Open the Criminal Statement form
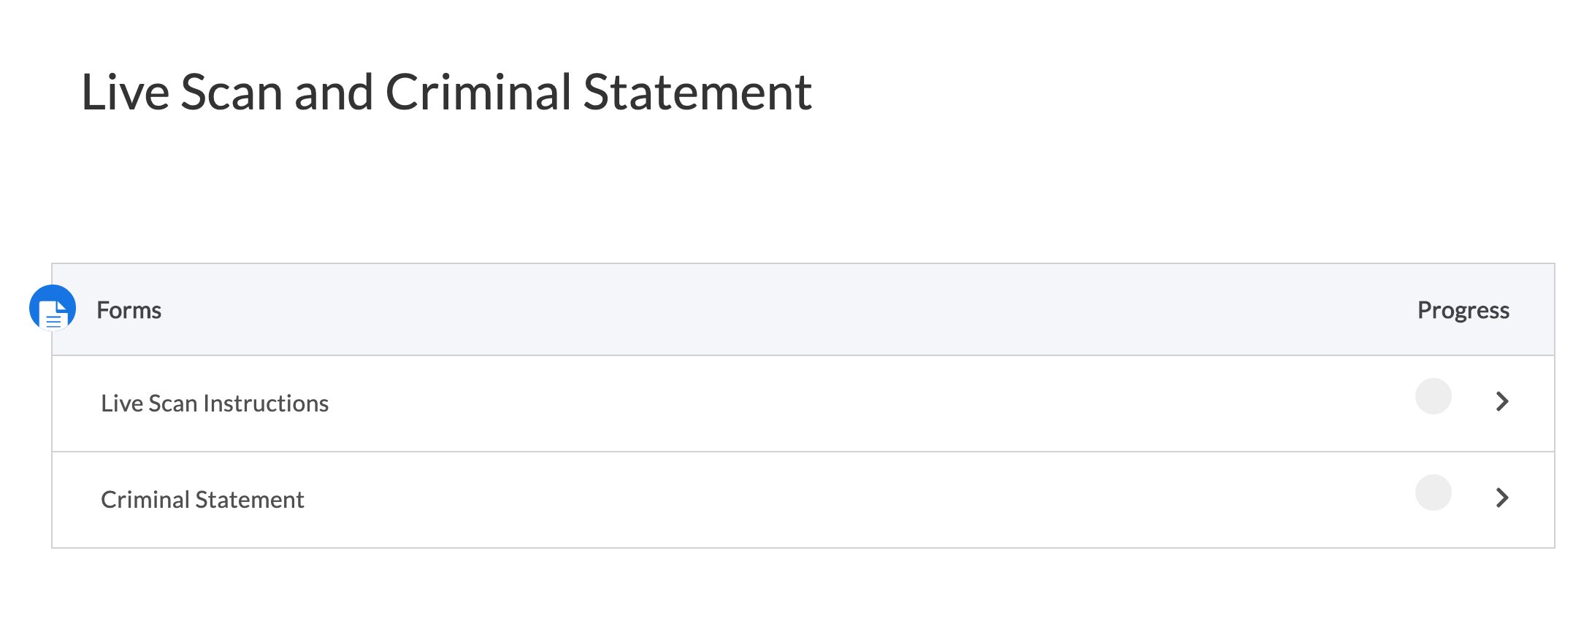 click(202, 500)
